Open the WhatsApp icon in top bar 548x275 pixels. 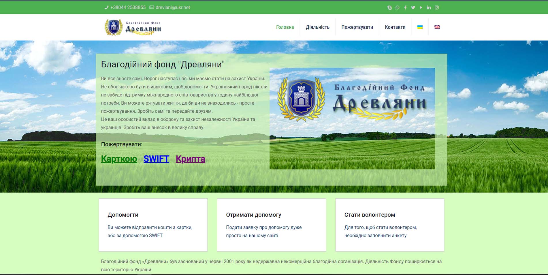398,7
